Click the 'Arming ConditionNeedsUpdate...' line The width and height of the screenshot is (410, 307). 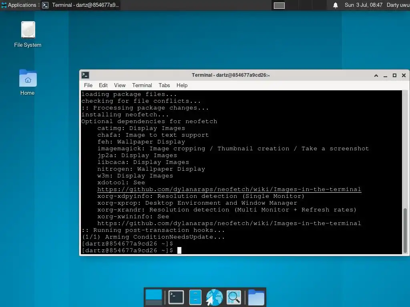(153, 237)
